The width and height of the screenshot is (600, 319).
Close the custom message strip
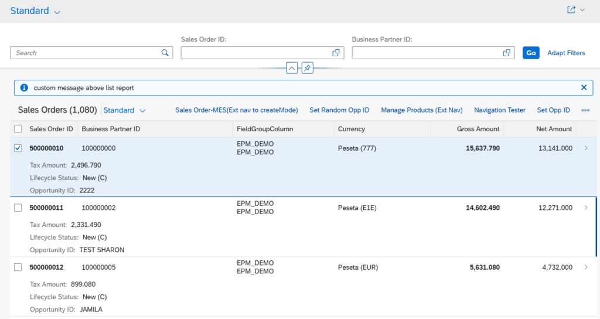(x=584, y=87)
